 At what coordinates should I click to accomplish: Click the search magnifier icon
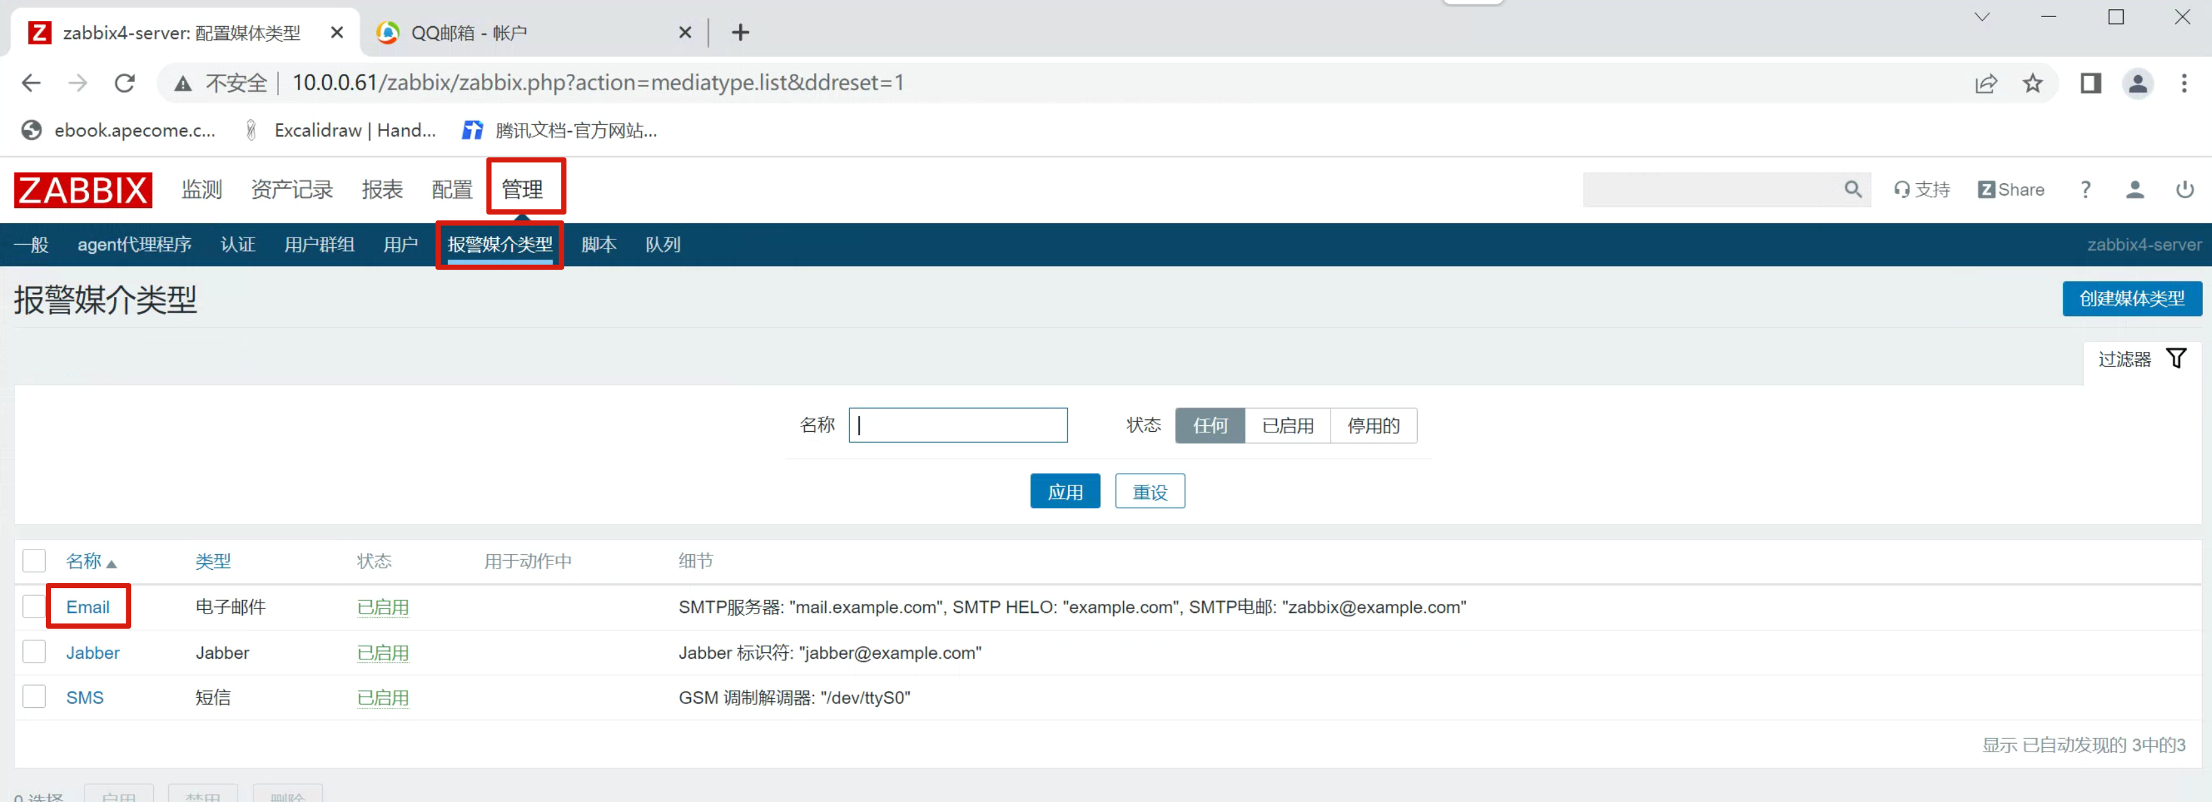point(1853,190)
